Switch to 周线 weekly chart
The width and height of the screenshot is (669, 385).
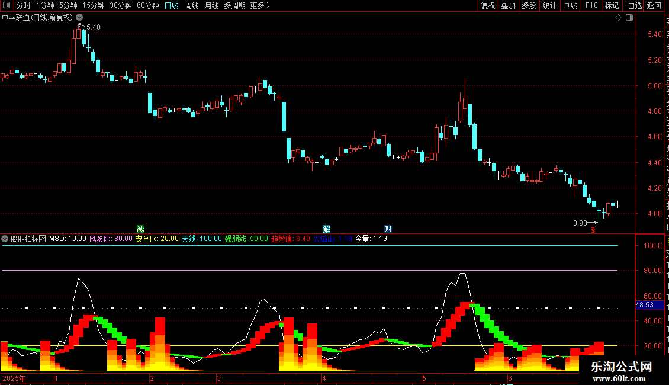click(x=192, y=5)
